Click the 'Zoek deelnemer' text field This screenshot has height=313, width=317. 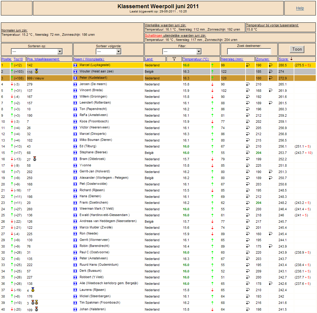(x=249, y=52)
